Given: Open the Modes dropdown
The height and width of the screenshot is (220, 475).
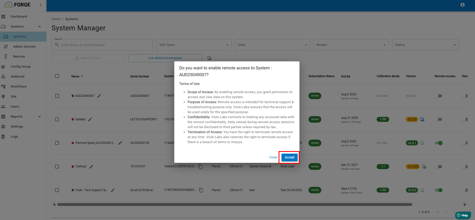Looking at the screenshot, I should tap(351, 45).
